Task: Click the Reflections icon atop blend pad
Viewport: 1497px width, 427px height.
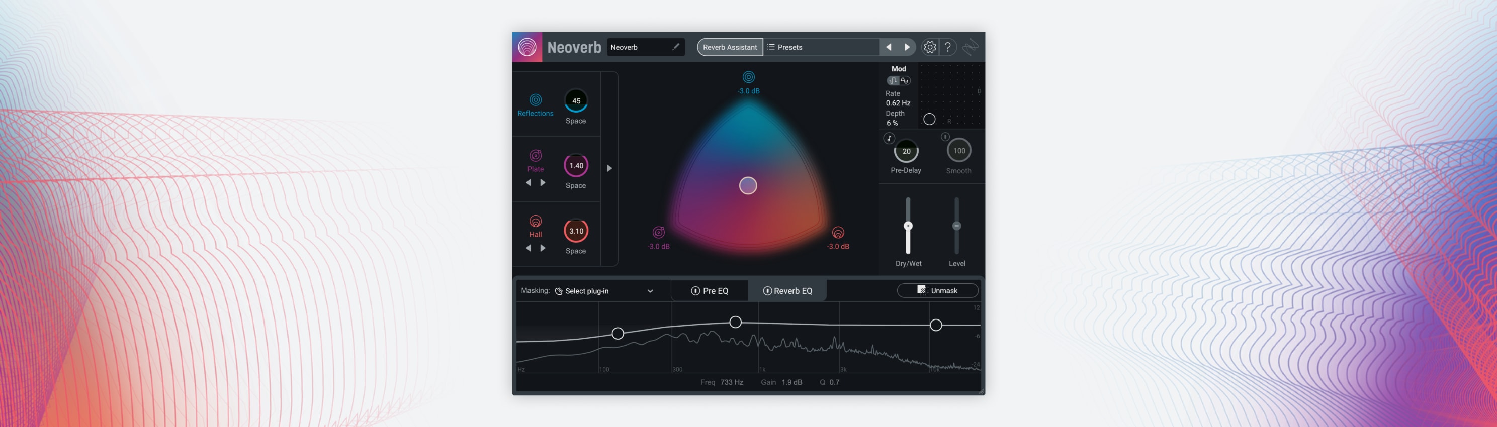Action: 748,76
